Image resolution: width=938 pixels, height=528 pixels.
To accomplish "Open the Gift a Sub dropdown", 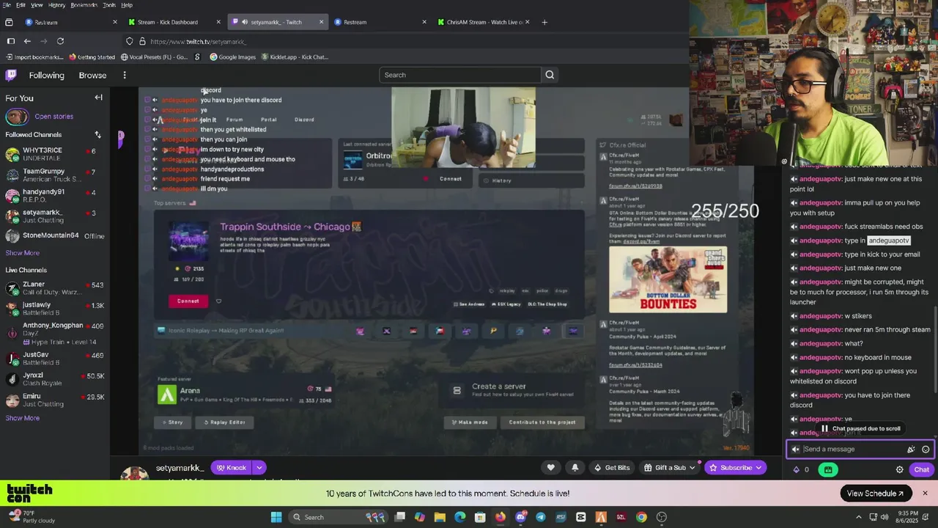I will pyautogui.click(x=669, y=467).
